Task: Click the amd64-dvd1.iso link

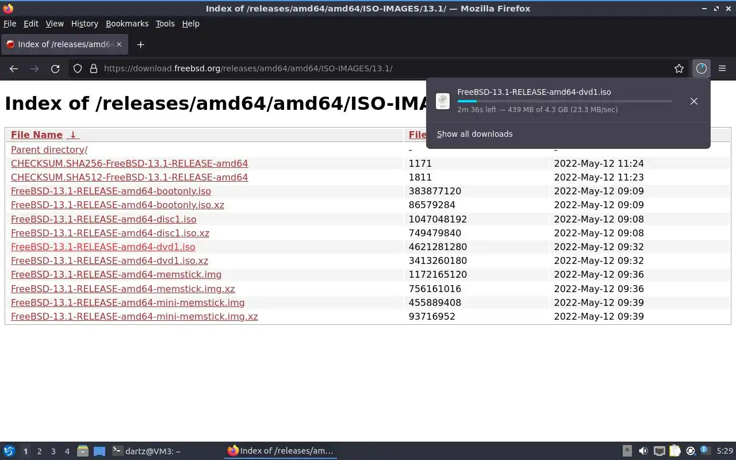Action: click(x=103, y=247)
